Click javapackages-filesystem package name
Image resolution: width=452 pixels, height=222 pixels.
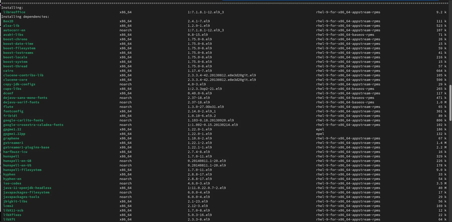[x=26, y=192]
